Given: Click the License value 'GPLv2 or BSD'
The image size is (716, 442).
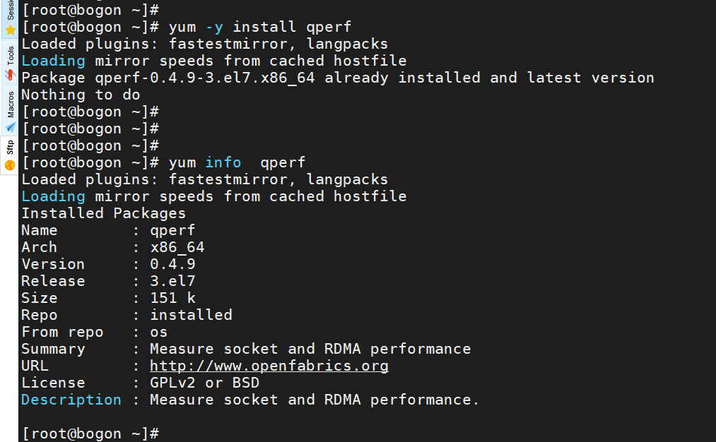Looking at the screenshot, I should (x=204, y=383).
